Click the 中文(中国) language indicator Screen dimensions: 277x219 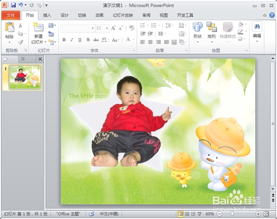[109, 214]
